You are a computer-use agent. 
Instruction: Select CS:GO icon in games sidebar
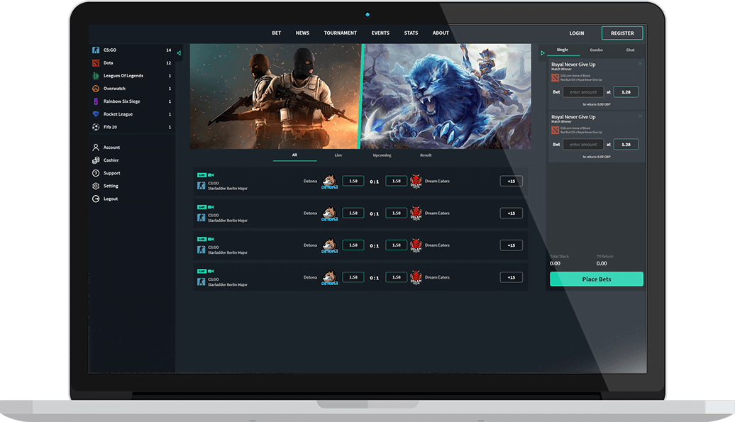coord(96,50)
